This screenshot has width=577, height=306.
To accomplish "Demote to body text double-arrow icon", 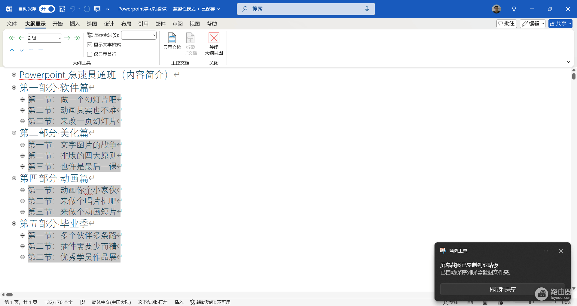I will (77, 38).
